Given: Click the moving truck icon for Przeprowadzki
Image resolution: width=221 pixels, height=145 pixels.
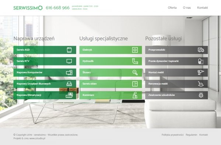Looking at the screenshot, I should pos(201,50).
